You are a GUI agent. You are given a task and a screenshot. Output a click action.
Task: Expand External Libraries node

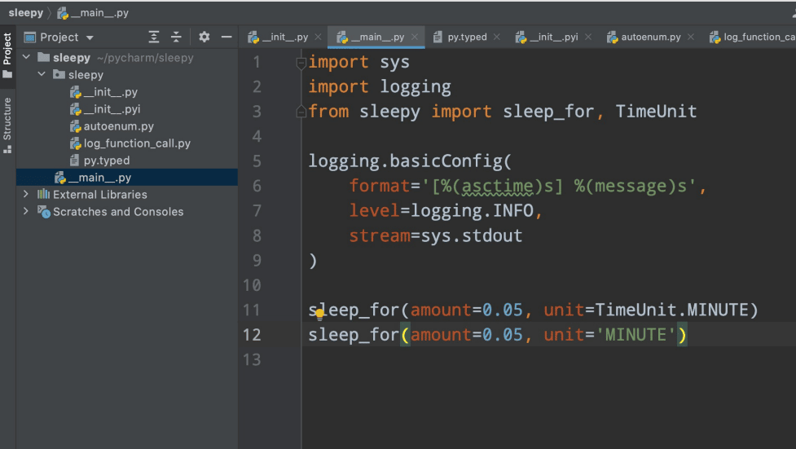26,195
